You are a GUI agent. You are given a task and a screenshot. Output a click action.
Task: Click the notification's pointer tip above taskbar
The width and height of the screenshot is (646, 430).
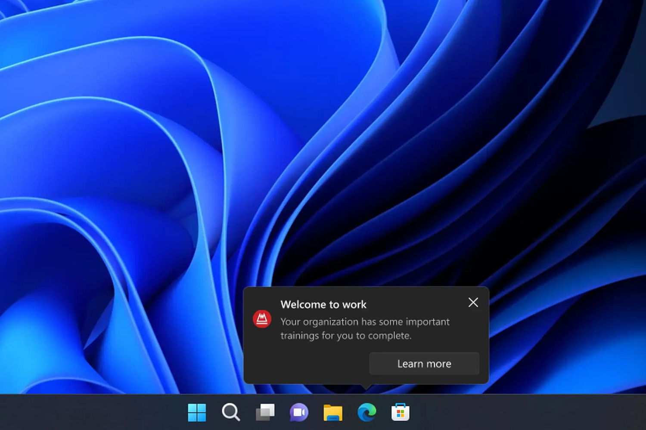(x=366, y=387)
